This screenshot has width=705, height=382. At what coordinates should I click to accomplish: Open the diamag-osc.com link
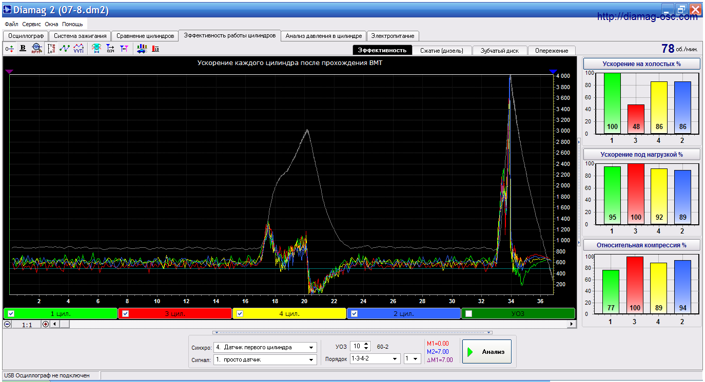point(648,17)
